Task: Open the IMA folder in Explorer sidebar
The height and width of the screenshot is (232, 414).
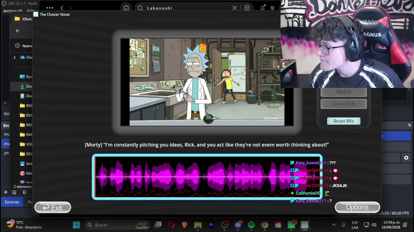Action: click(x=26, y=106)
